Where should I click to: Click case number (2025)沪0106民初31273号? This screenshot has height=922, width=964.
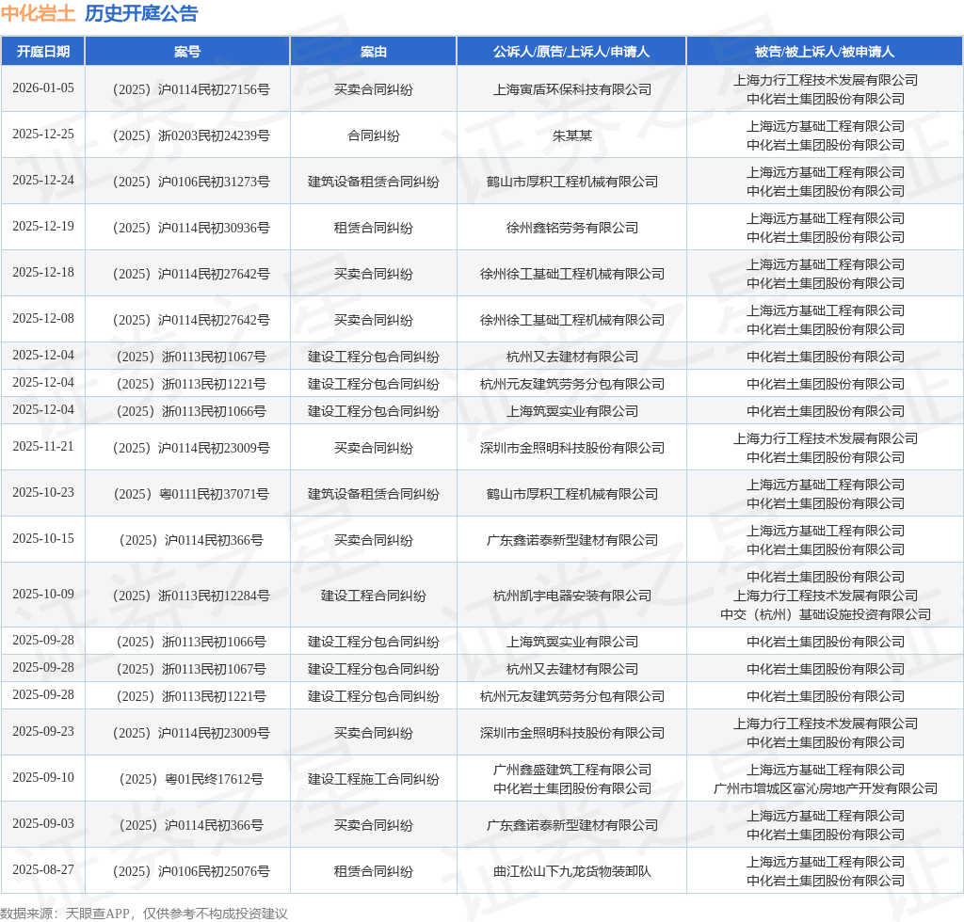coord(190,182)
